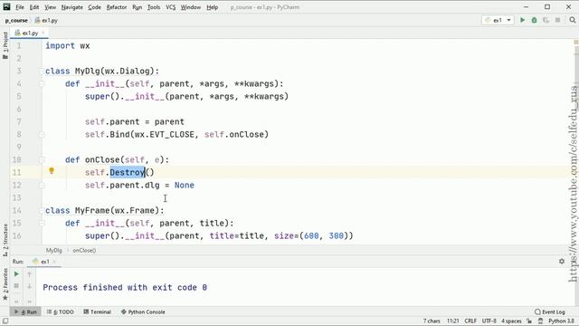Open the Help menu
579x326 pixels.
click(x=212, y=7)
